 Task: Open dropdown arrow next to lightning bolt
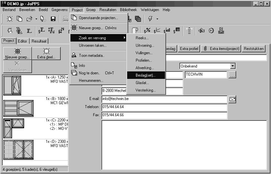coord(157,19)
